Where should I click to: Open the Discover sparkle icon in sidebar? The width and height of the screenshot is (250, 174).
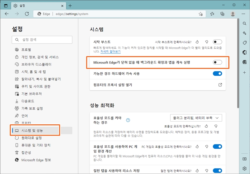244,33
